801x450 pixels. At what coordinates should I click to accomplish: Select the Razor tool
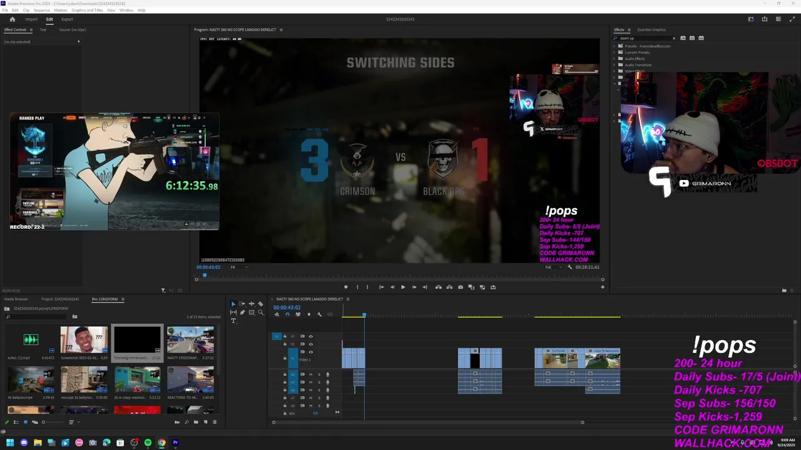click(260, 304)
